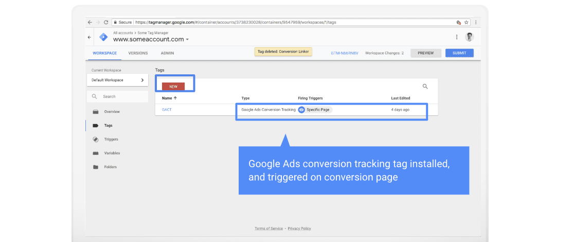Open the user account avatar
The height and width of the screenshot is (242, 573).
[x=469, y=37]
